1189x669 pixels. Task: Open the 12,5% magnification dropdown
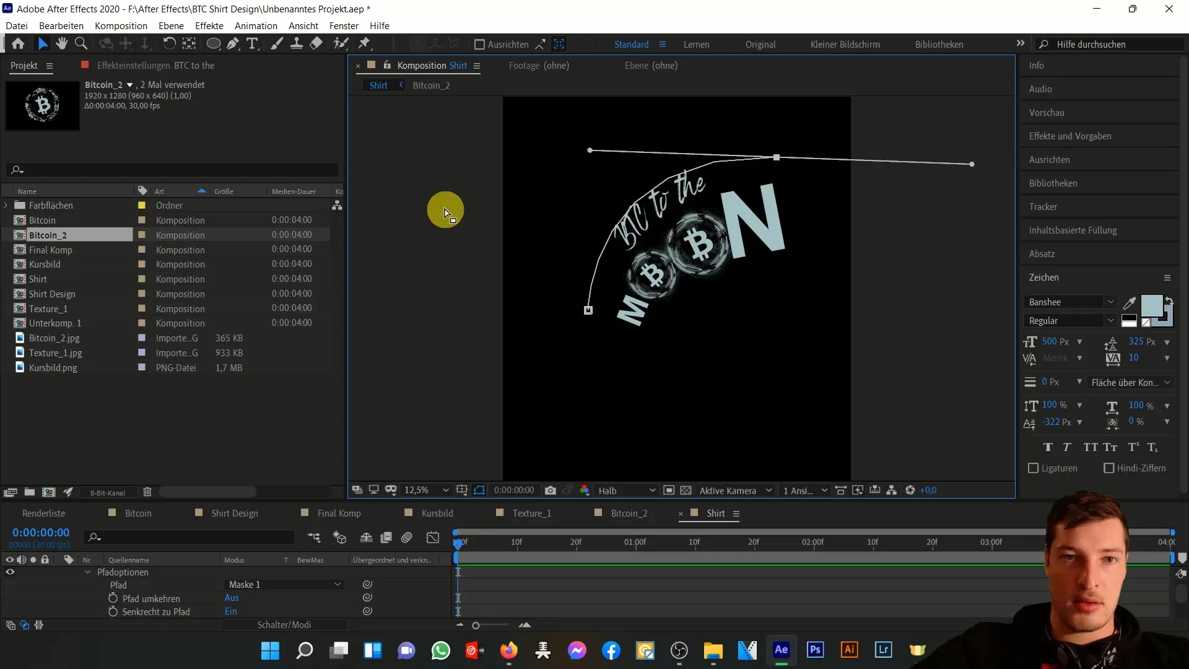[x=426, y=490]
